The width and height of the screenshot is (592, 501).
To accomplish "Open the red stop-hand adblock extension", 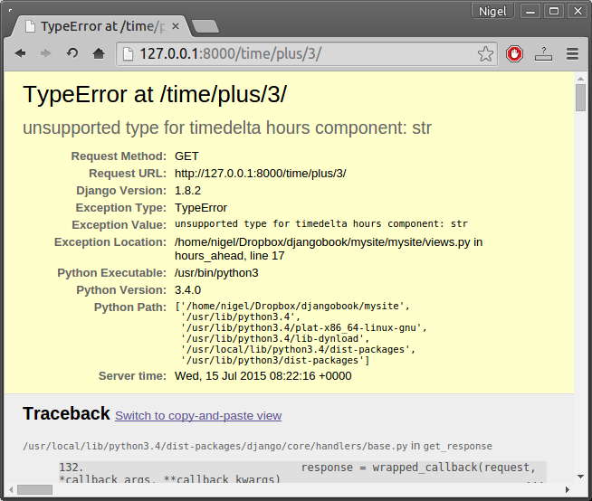I will point(514,54).
